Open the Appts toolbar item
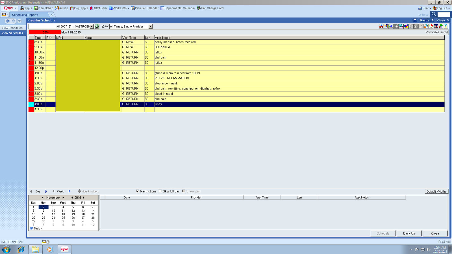The width and height of the screenshot is (452, 254). click(x=26, y=8)
